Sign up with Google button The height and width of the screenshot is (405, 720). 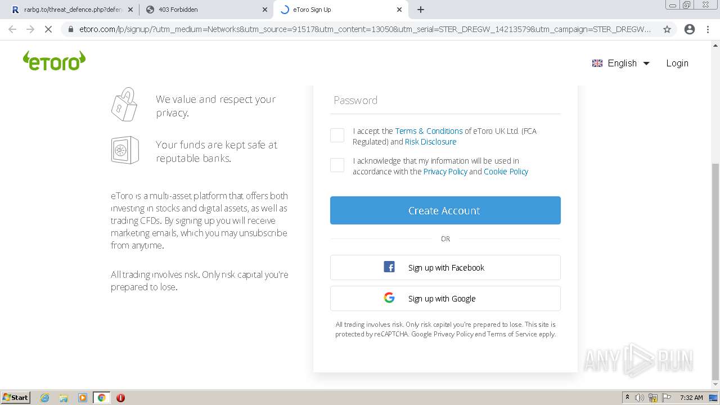[x=445, y=299]
